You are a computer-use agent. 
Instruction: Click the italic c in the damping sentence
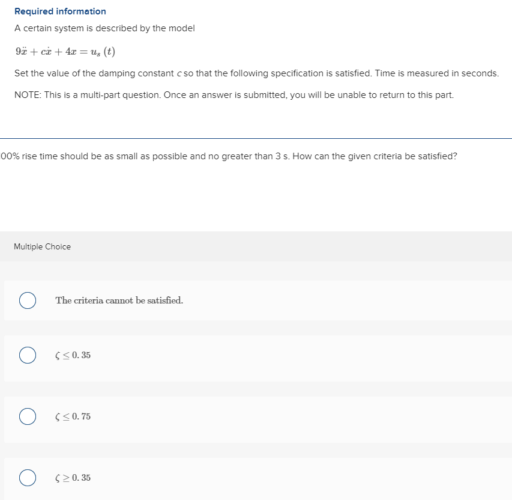[179, 73]
